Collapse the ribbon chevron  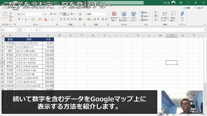[205, 24]
